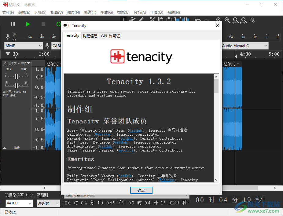The width and height of the screenshot is (283, 216).
Task: Click the 选择 button in track panel
Action: pos(17,148)
